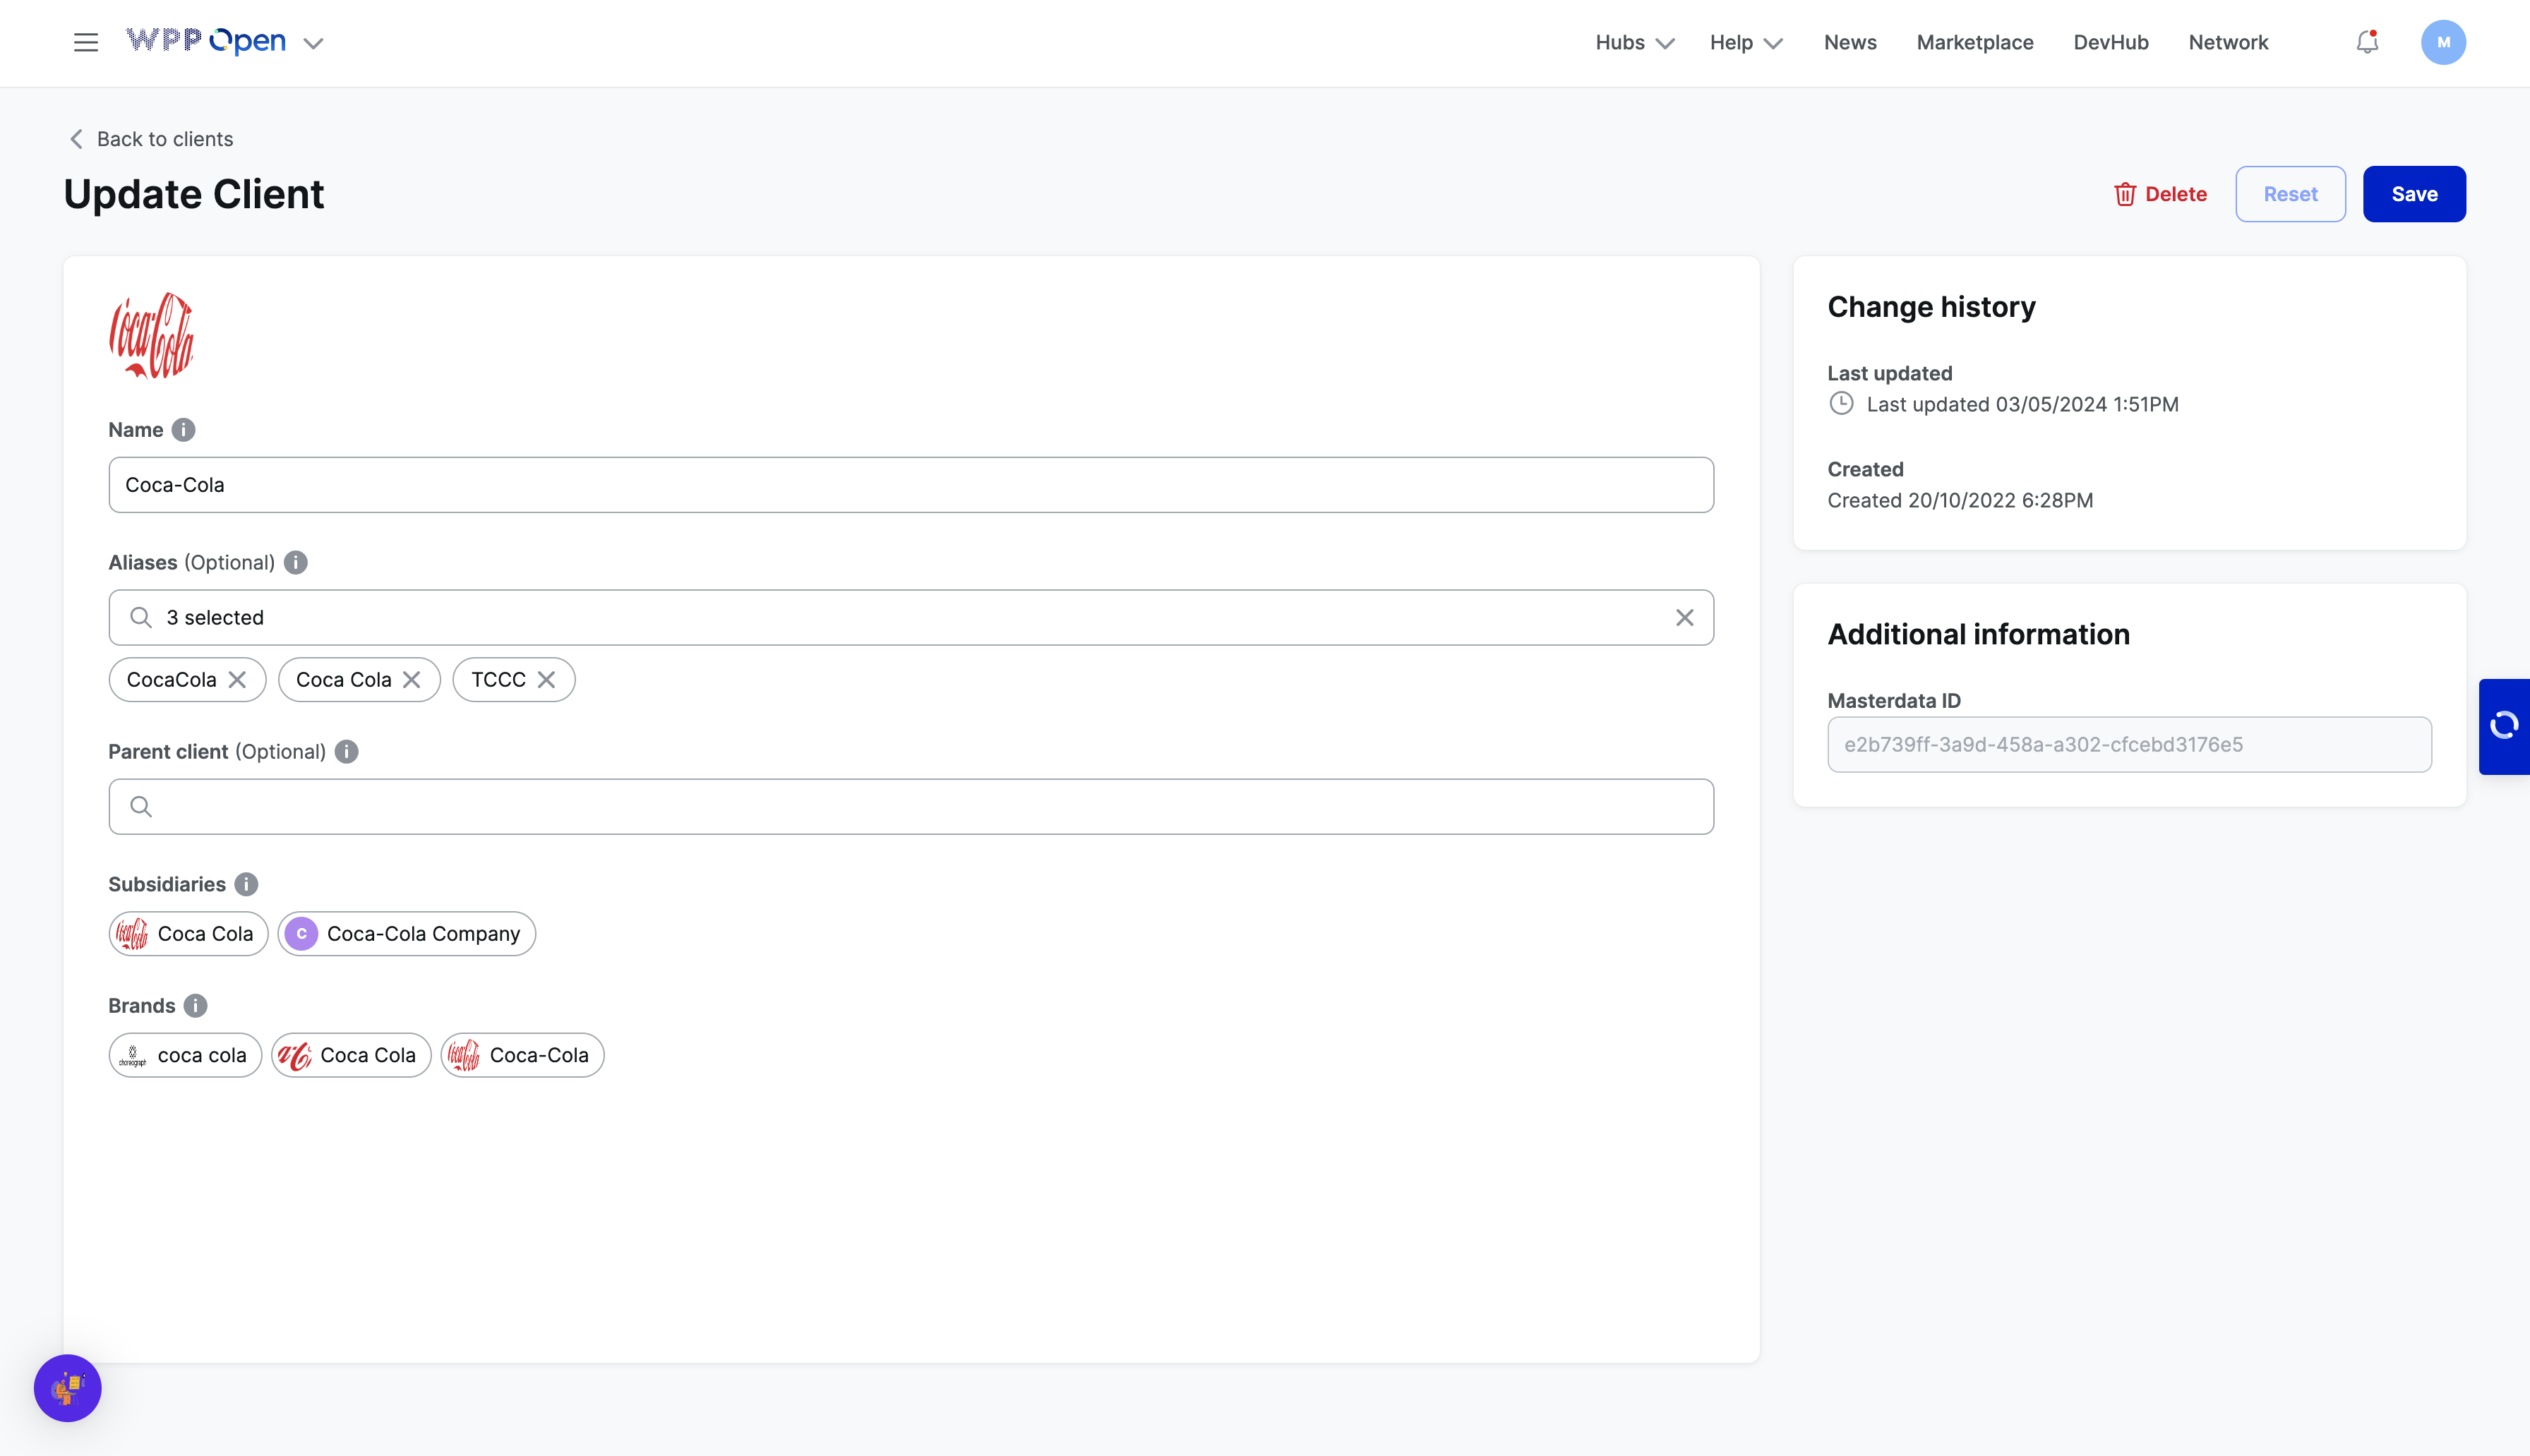Clear all selected aliases
2530x1456 pixels.
click(x=1684, y=618)
